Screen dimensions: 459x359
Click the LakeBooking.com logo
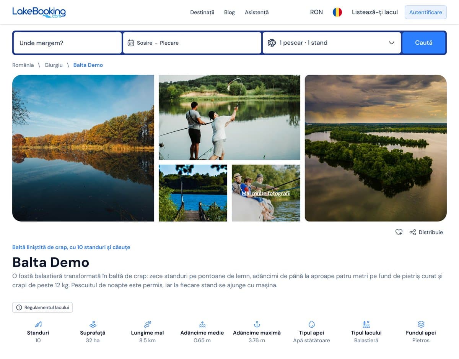[39, 12]
